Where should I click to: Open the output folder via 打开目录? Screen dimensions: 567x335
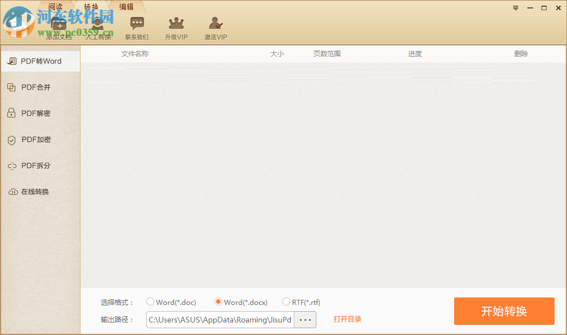pos(348,319)
